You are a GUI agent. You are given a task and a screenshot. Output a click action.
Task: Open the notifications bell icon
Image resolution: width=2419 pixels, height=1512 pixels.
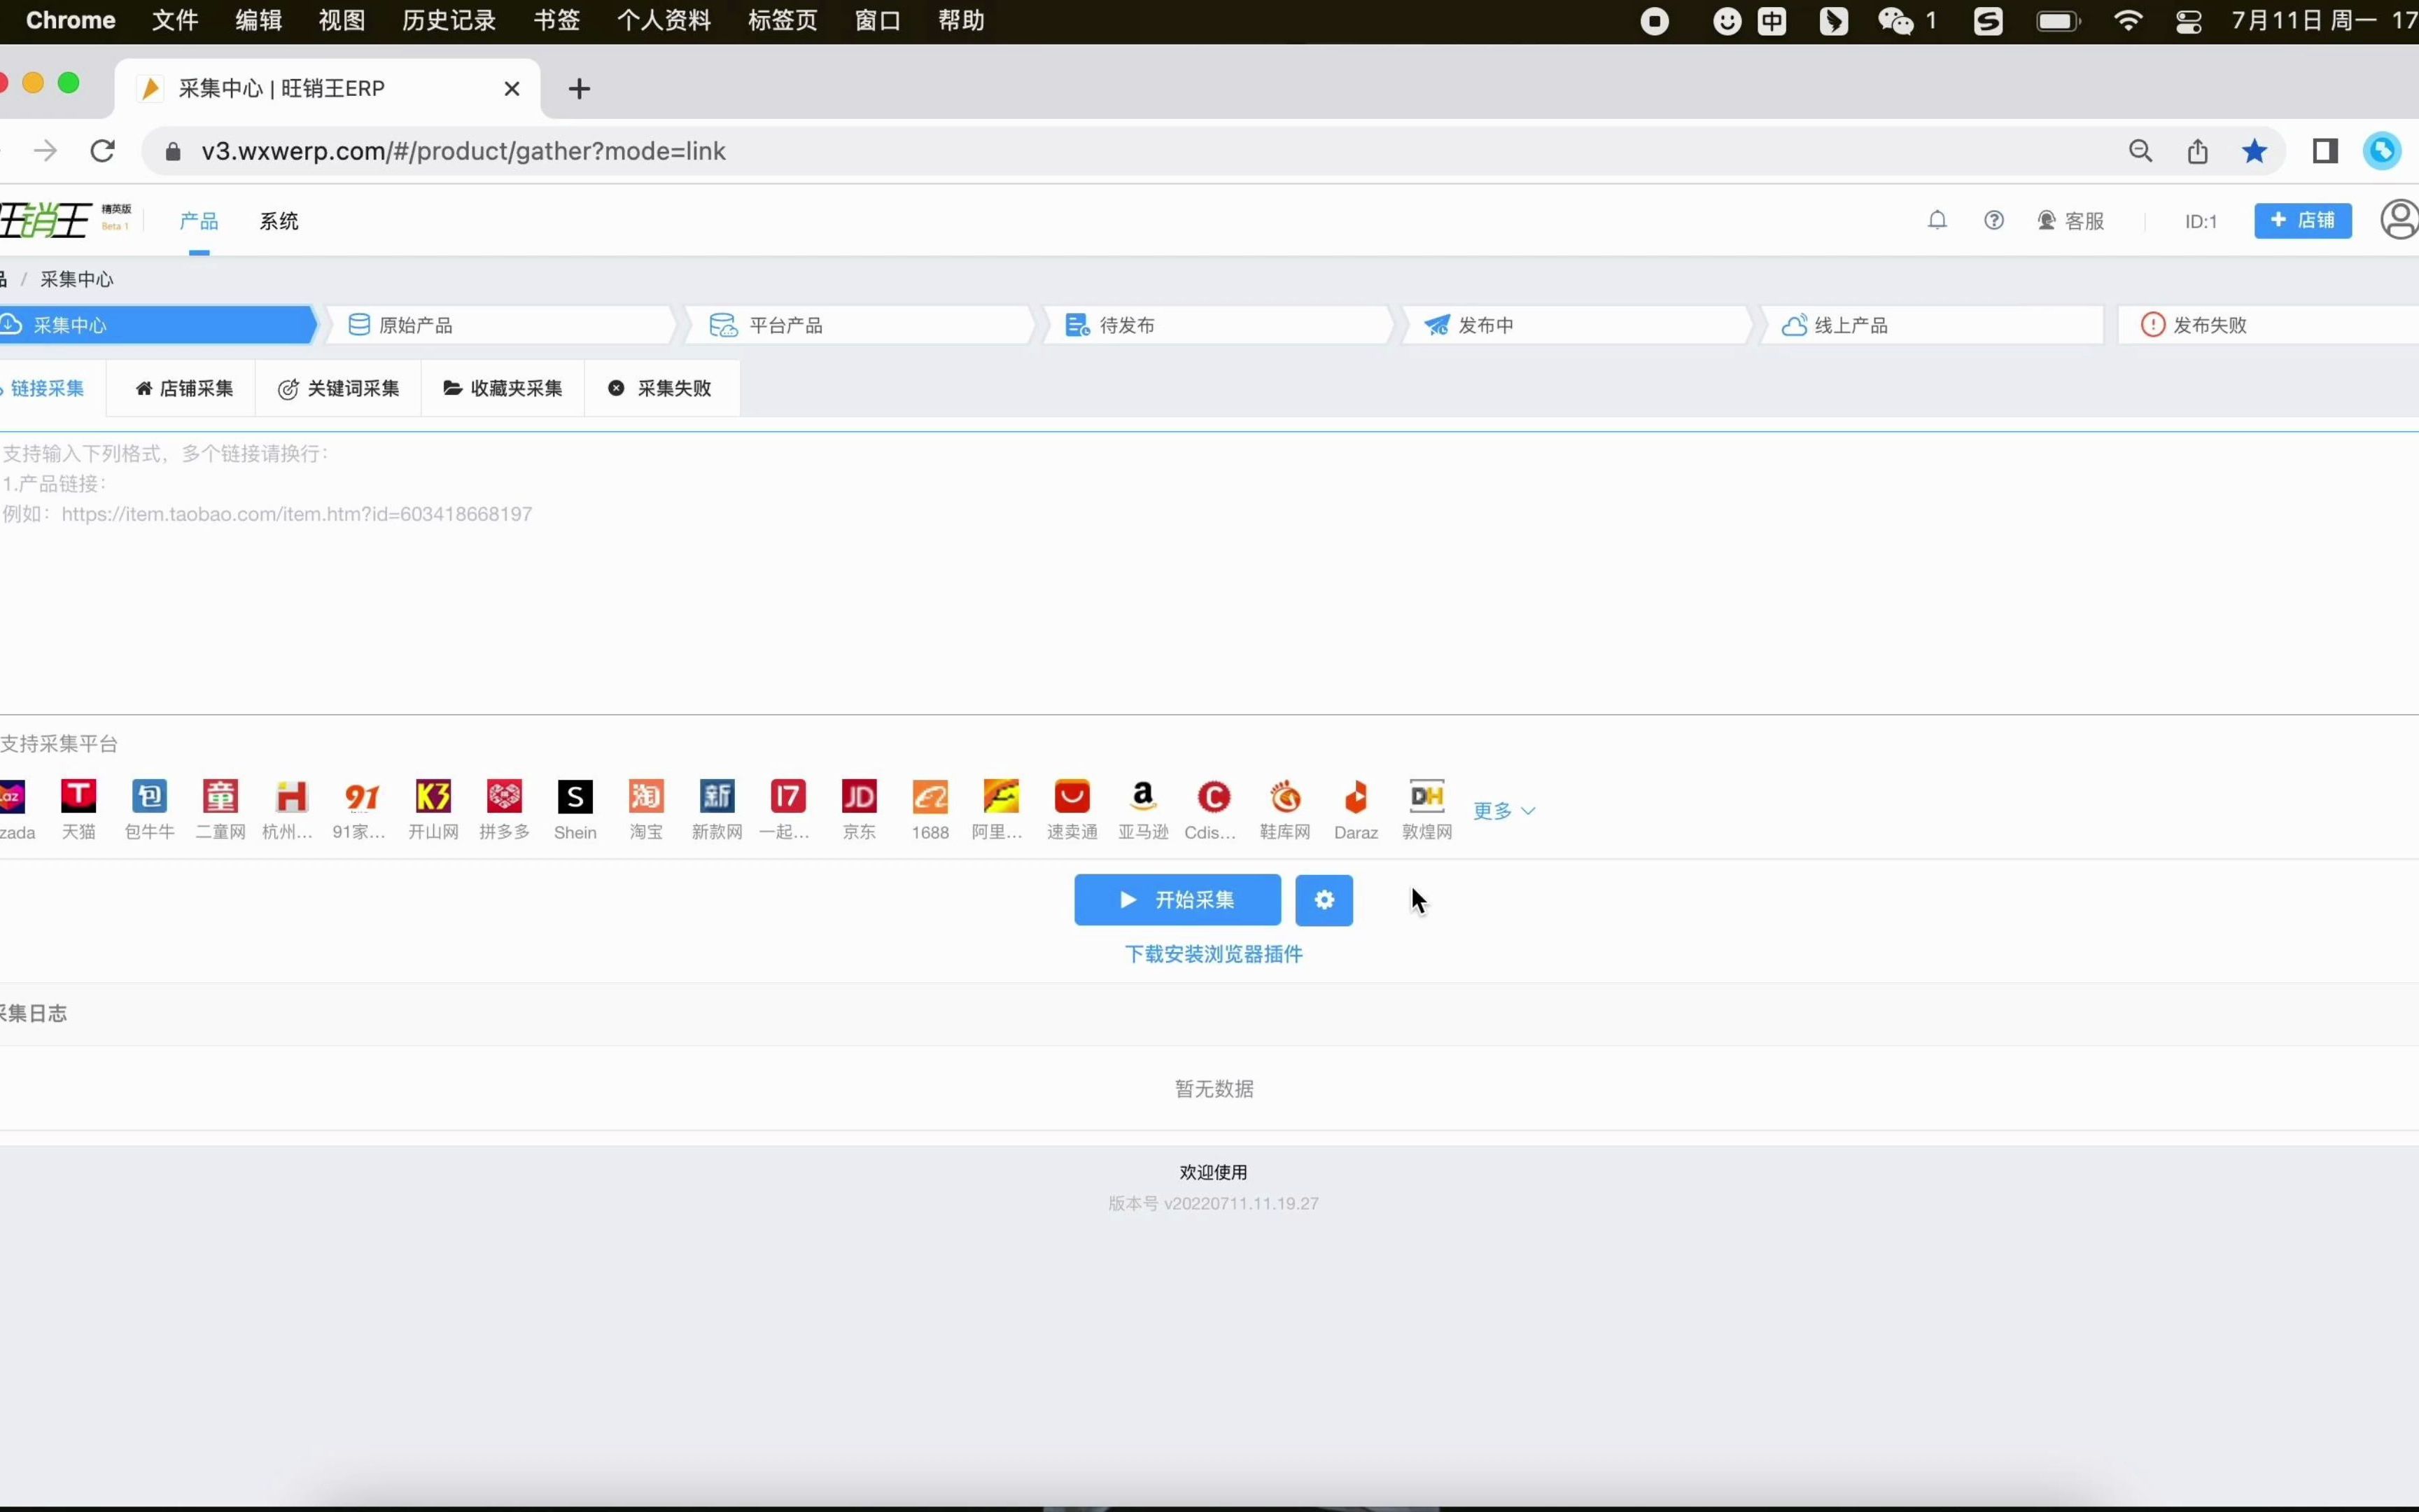tap(1937, 220)
